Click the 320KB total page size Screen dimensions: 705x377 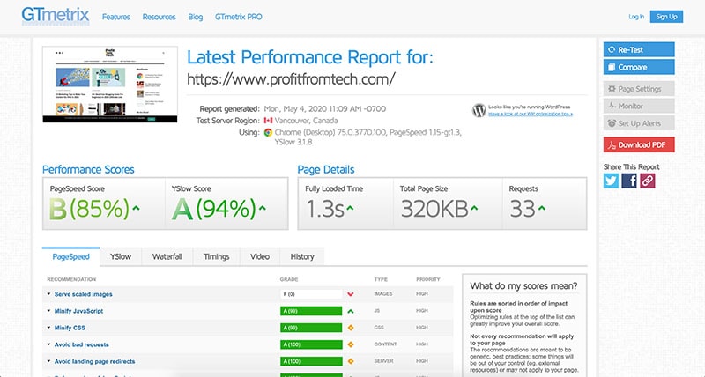pyautogui.click(x=434, y=209)
